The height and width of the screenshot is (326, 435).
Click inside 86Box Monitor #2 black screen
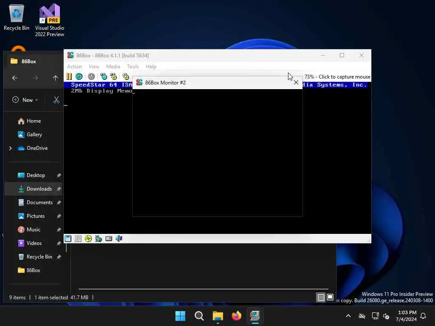pos(217,152)
